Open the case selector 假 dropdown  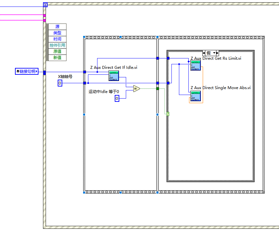point(214,53)
